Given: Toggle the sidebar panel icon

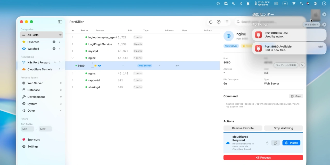Looking at the screenshot, I should (60, 22).
